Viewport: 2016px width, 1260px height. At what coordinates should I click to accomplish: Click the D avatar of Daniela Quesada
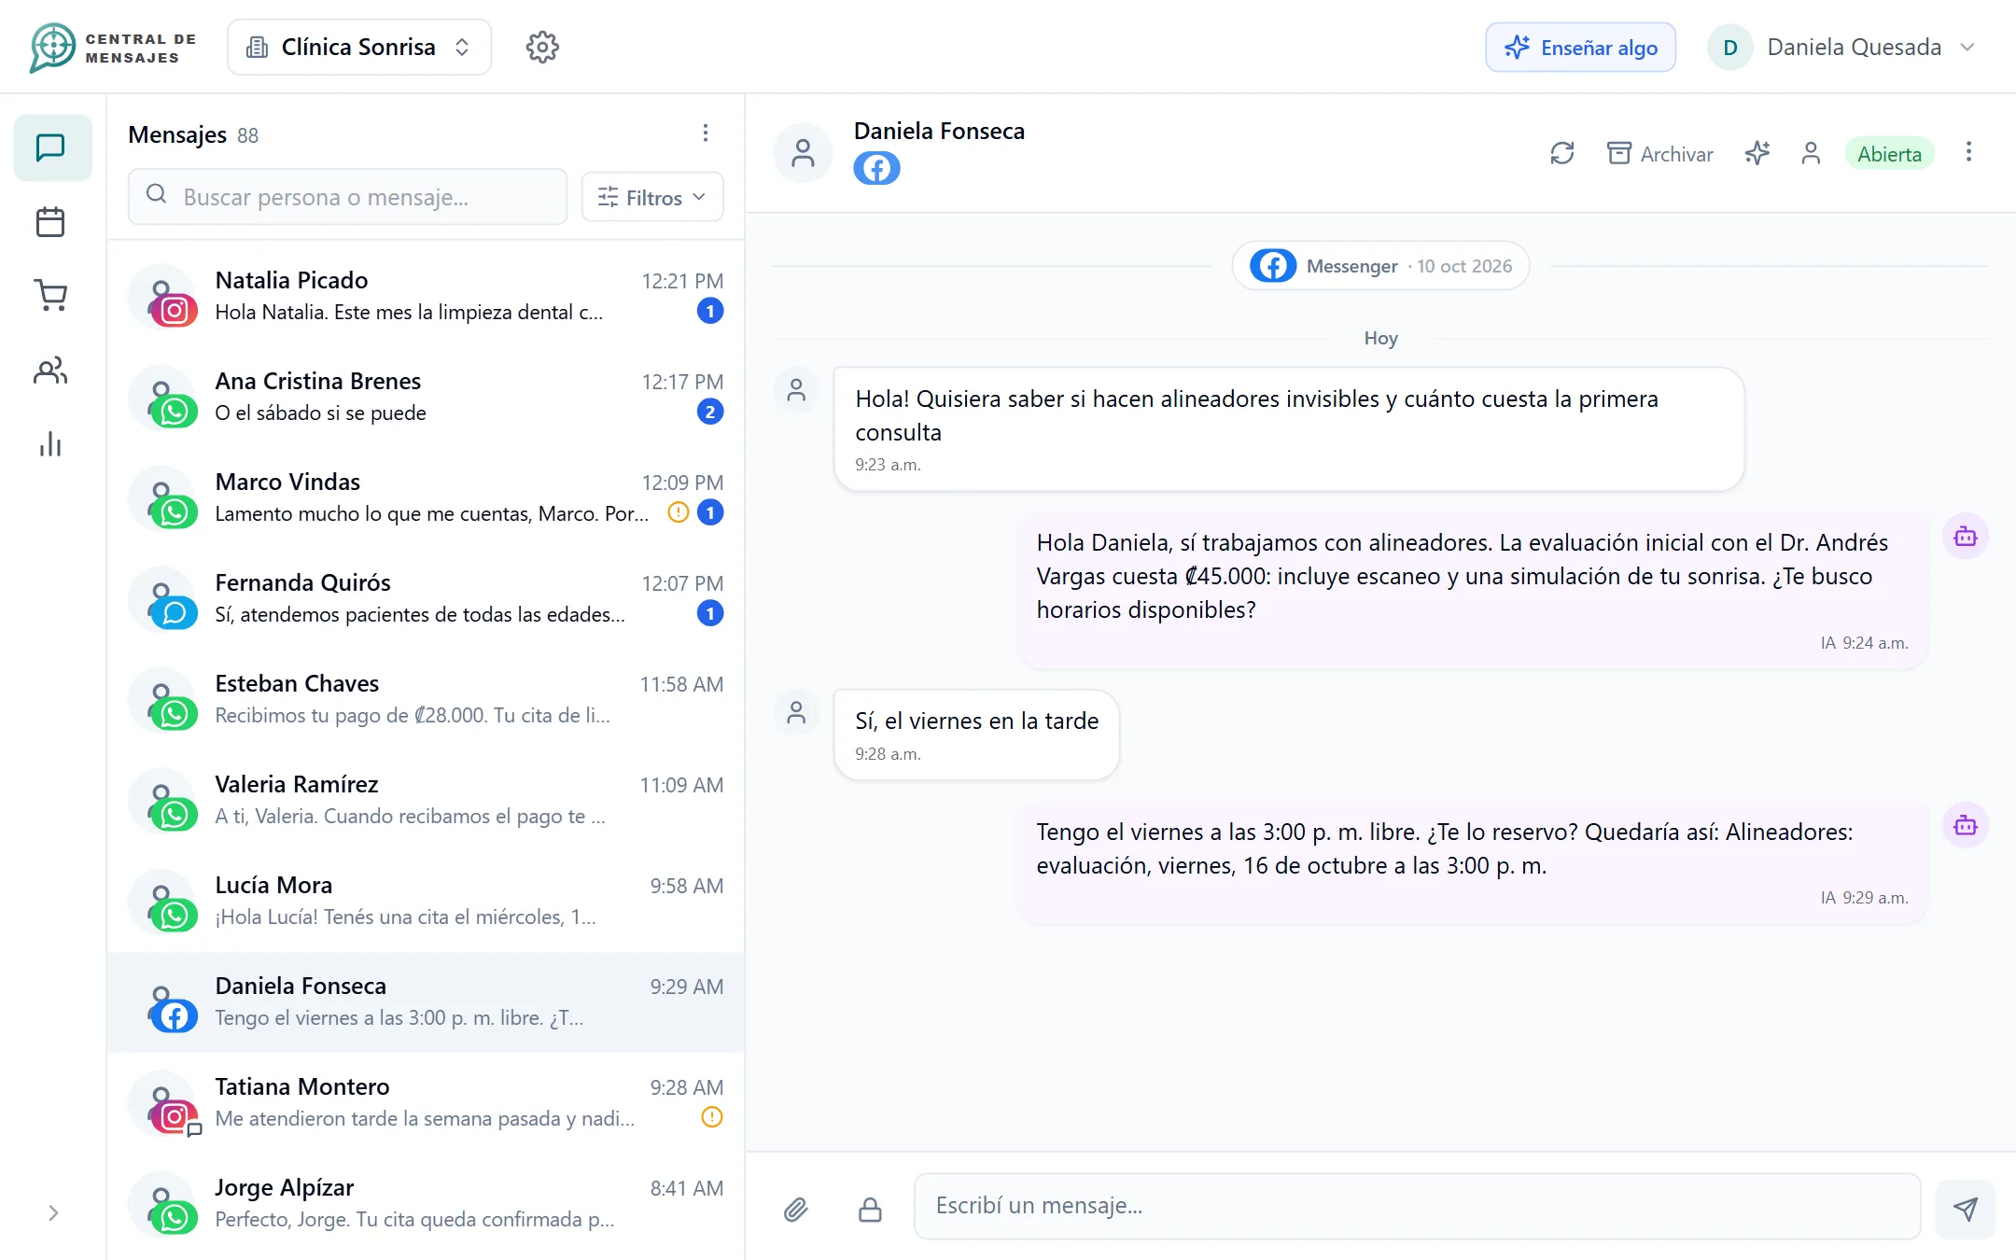click(x=1730, y=47)
